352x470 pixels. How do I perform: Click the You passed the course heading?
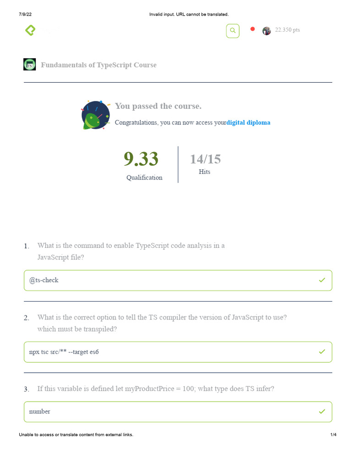(x=158, y=106)
